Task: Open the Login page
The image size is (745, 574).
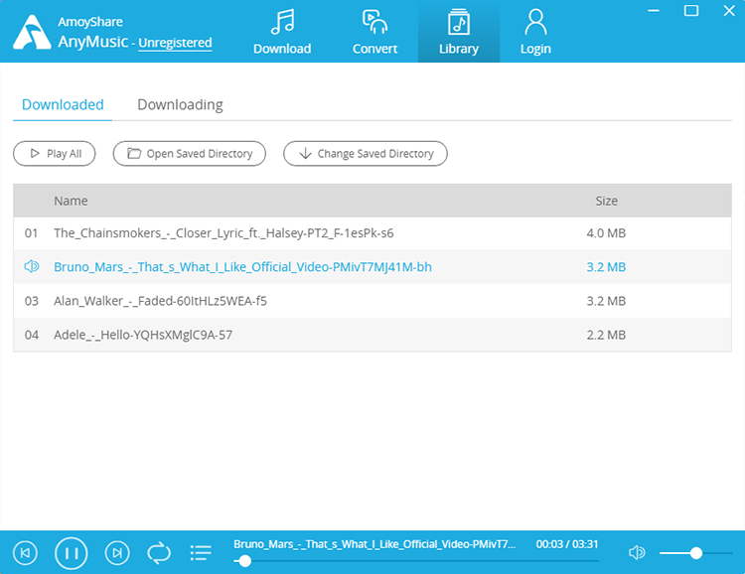Action: [x=535, y=33]
